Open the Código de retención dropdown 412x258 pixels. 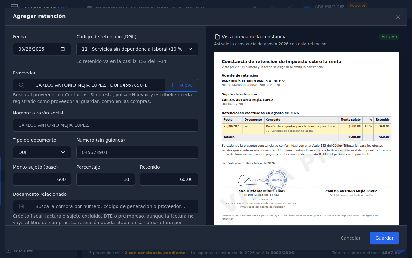tap(137, 49)
